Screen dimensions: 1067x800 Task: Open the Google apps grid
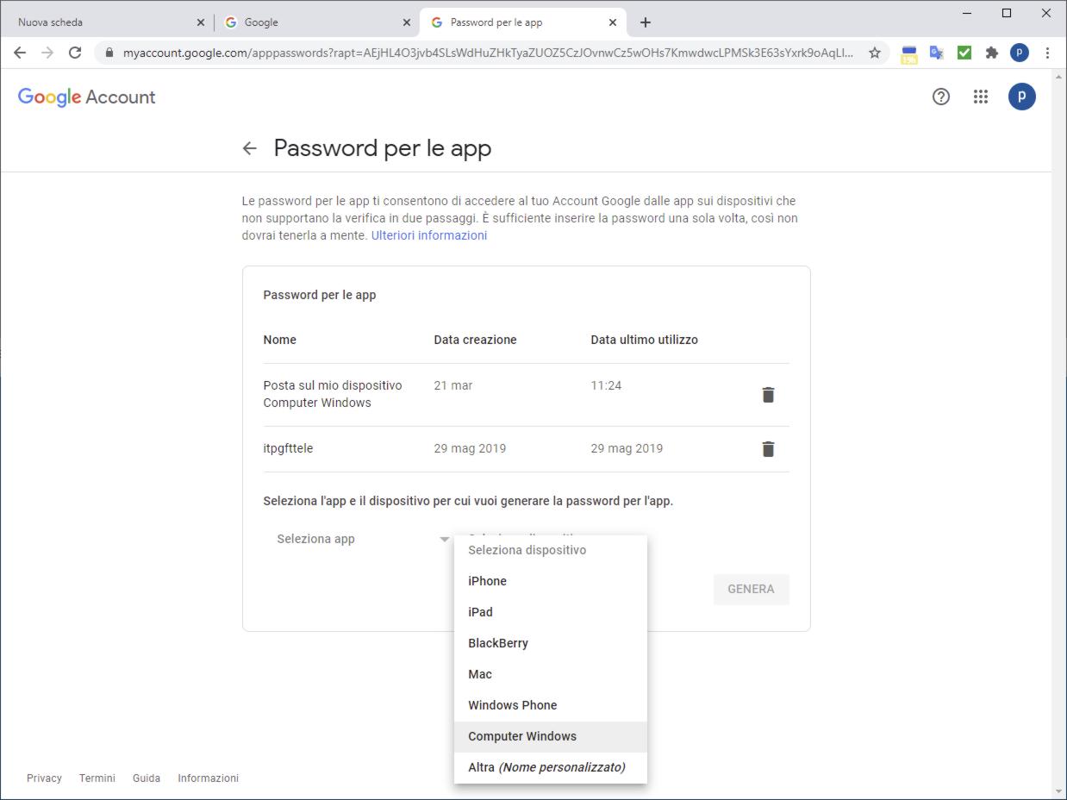(981, 97)
